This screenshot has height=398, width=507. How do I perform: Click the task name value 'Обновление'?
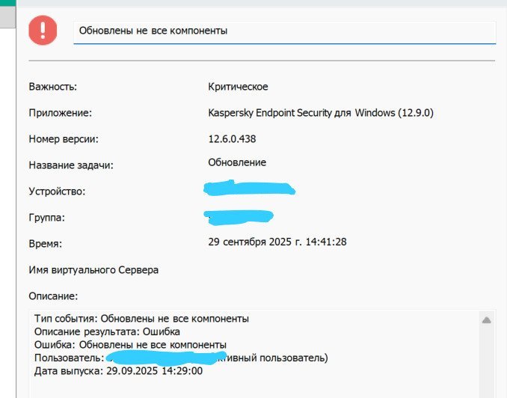(x=237, y=162)
